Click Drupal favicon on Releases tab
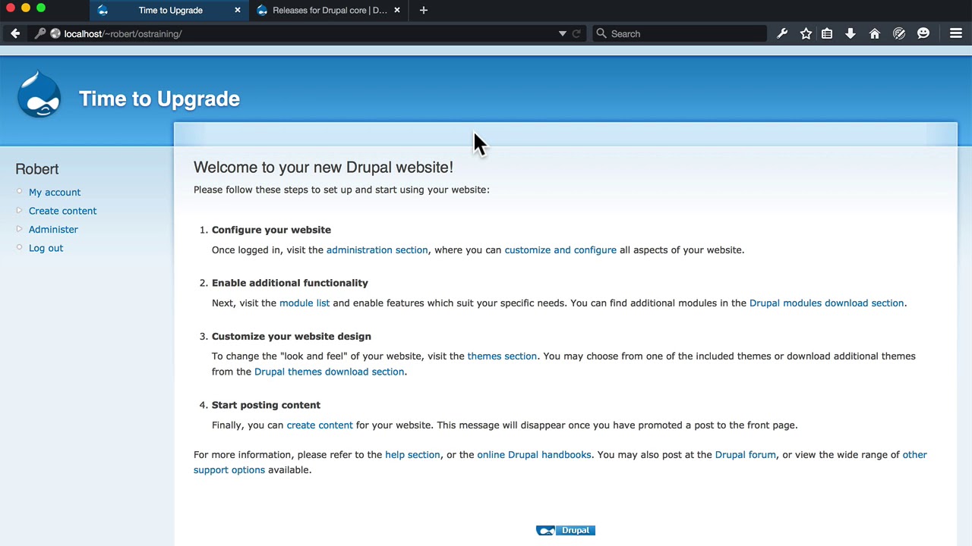The height and width of the screenshot is (546, 972). (x=262, y=10)
